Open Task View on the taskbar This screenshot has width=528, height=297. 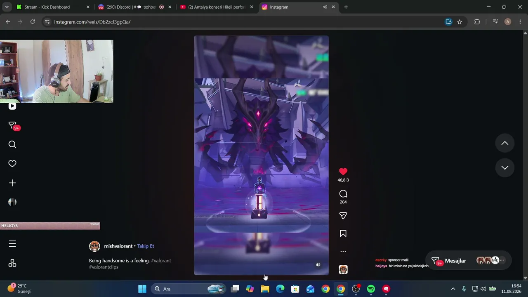(235, 289)
